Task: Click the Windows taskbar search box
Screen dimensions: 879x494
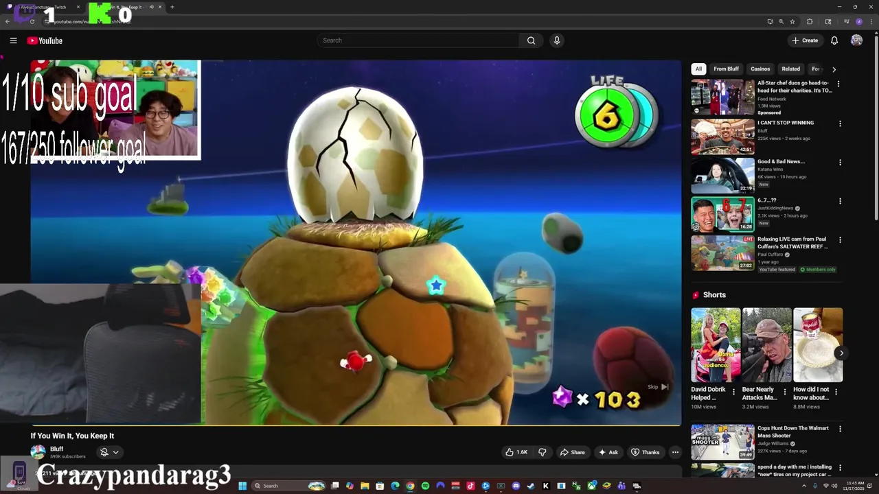Action: (x=288, y=486)
